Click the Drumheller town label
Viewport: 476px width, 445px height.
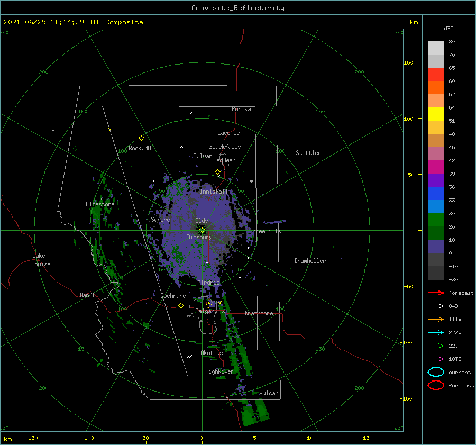pos(310,261)
